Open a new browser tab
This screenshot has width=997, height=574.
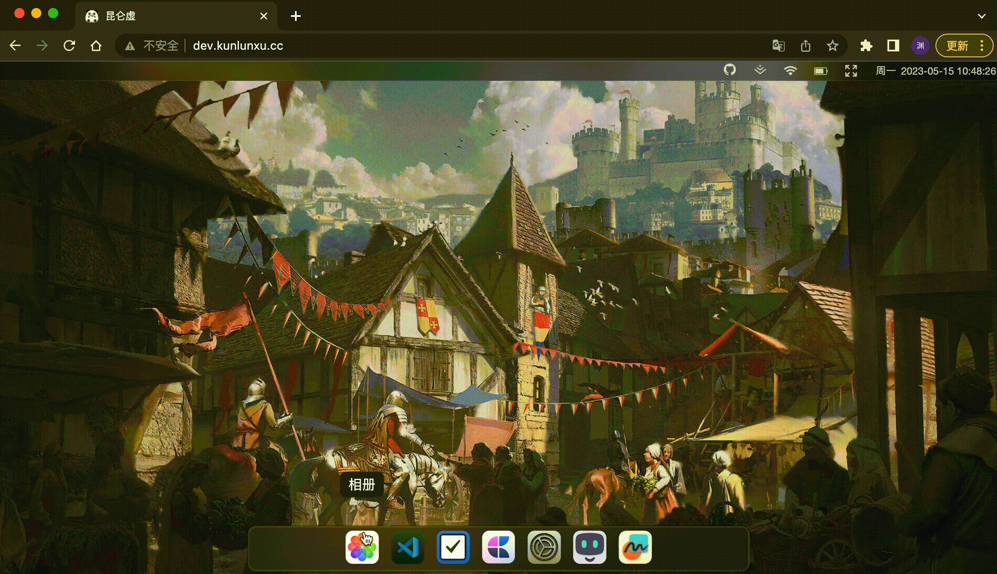pyautogui.click(x=296, y=16)
